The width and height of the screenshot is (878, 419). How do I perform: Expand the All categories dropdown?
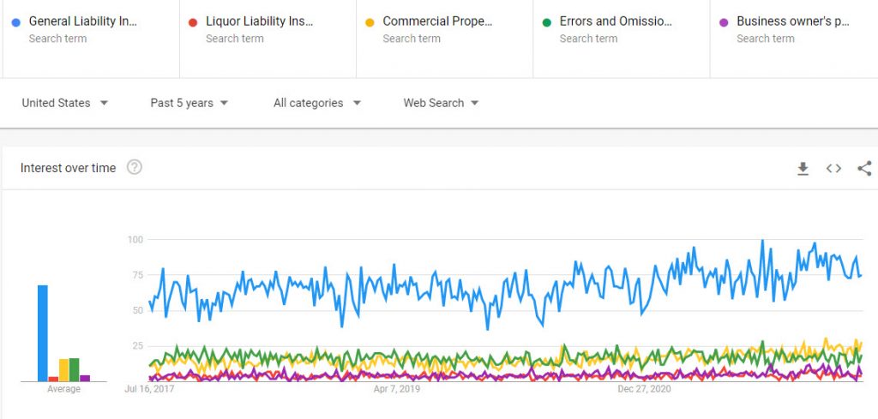(x=317, y=103)
